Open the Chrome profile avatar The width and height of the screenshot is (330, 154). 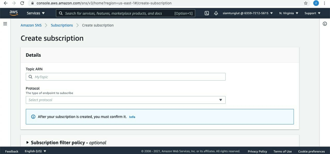[x=316, y=3]
